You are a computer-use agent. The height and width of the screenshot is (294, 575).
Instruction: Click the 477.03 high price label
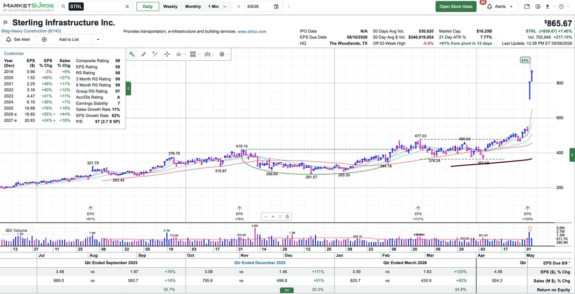420,136
